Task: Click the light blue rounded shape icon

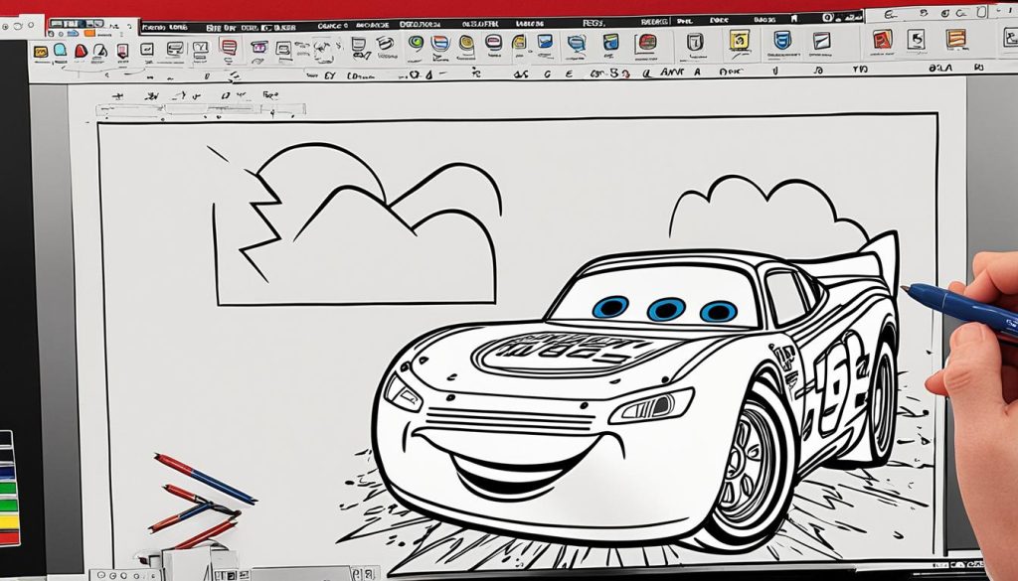Action: coord(60,50)
